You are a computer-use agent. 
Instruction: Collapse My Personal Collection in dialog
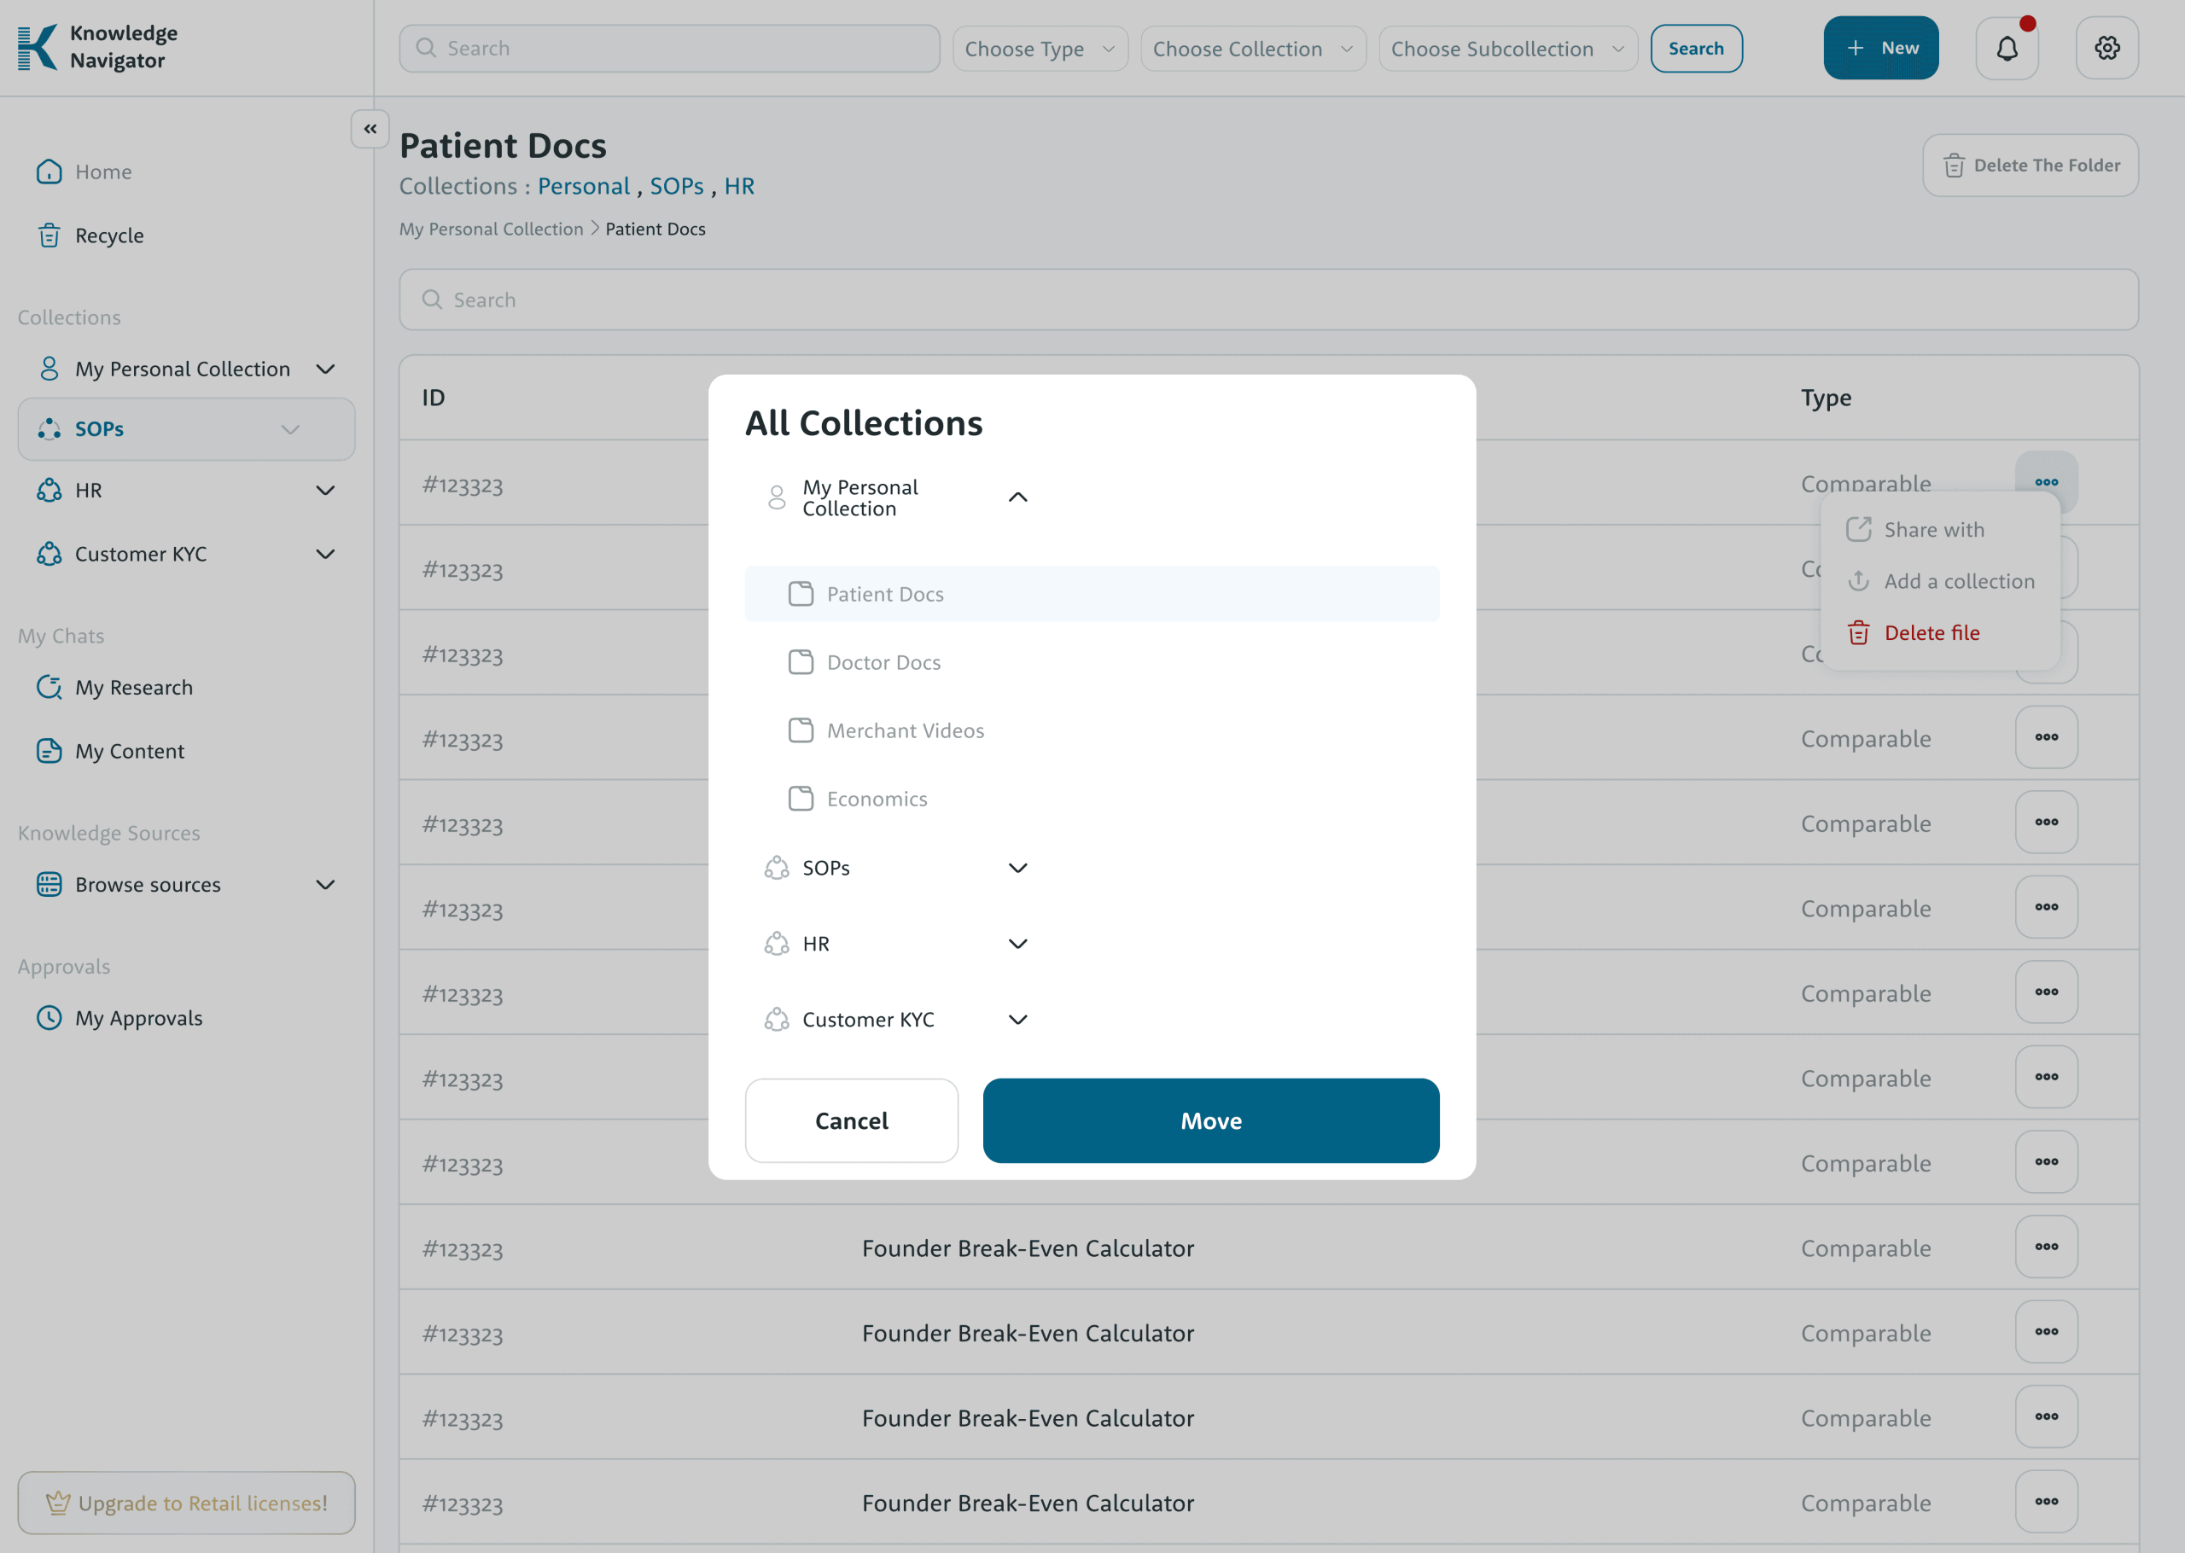tap(1017, 497)
